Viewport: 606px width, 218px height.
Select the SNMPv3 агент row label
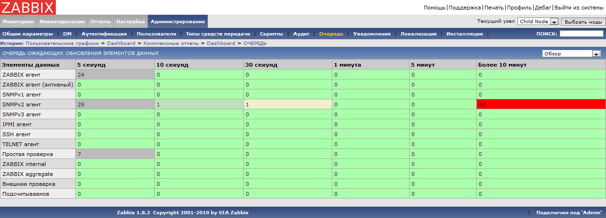(x=22, y=114)
